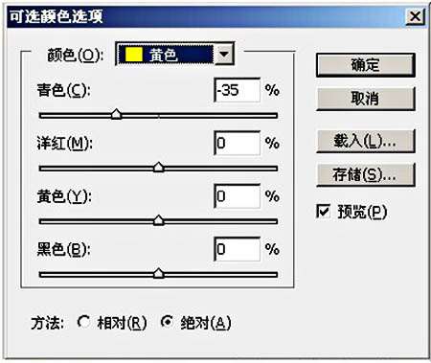
Task: Click the 黄色 slider handle
Action: point(158,220)
